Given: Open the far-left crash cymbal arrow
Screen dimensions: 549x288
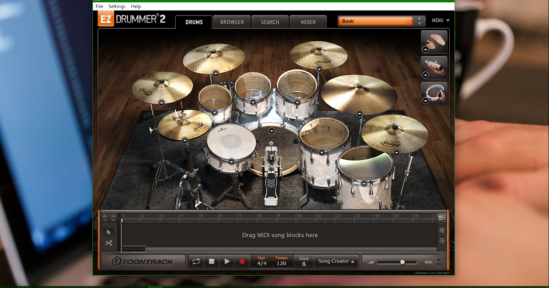Looking at the screenshot, I should pyautogui.click(x=161, y=102).
